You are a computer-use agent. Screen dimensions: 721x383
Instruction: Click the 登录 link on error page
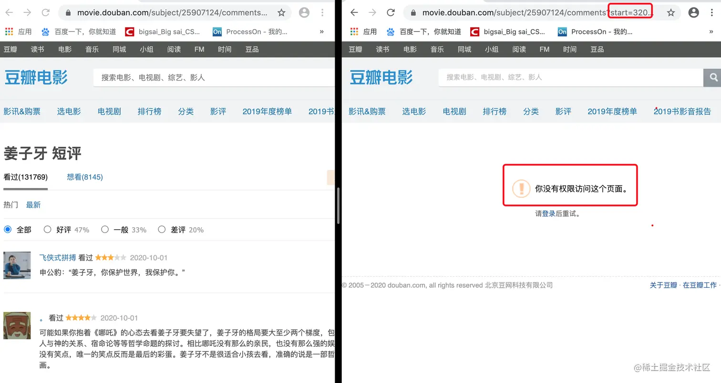549,214
